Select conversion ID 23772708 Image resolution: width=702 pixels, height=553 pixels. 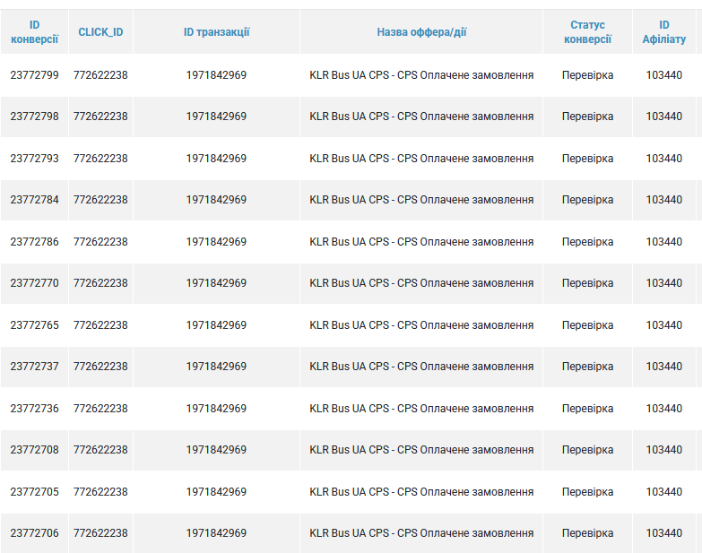coord(34,450)
